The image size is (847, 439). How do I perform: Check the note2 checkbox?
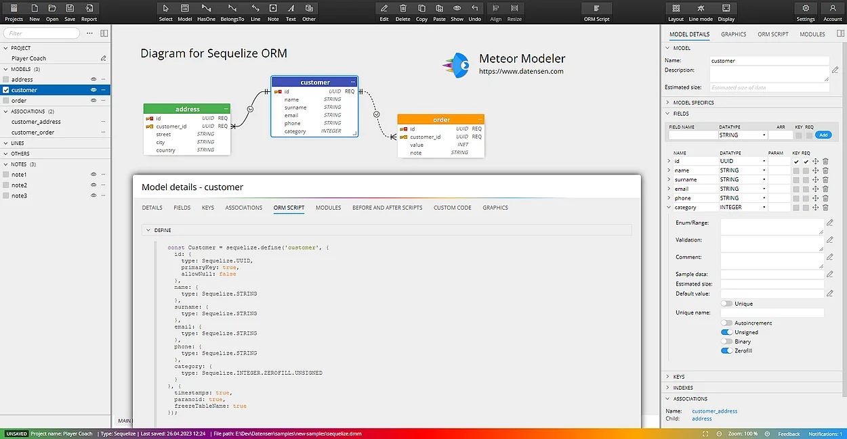point(6,185)
